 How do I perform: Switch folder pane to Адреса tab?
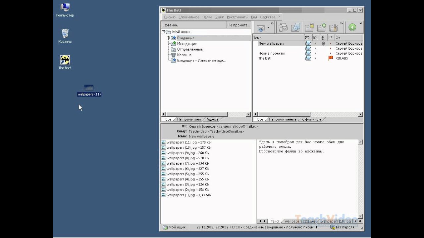tap(212, 119)
